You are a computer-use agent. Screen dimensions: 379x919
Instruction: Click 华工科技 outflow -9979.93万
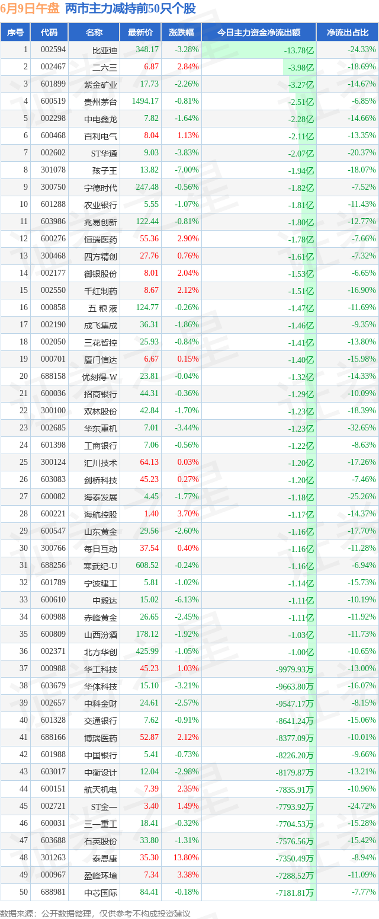click(x=295, y=669)
